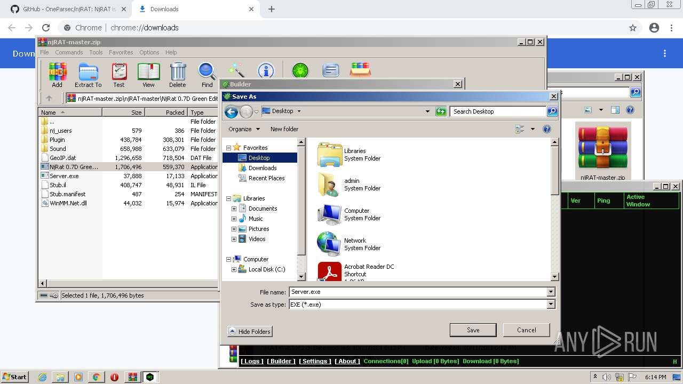Click the [ Logs ] link in njRAT
683x384 pixels.
point(252,361)
